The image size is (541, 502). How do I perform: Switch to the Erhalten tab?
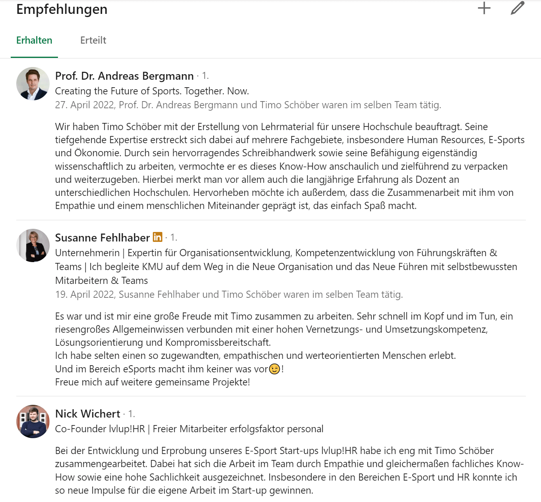point(34,40)
